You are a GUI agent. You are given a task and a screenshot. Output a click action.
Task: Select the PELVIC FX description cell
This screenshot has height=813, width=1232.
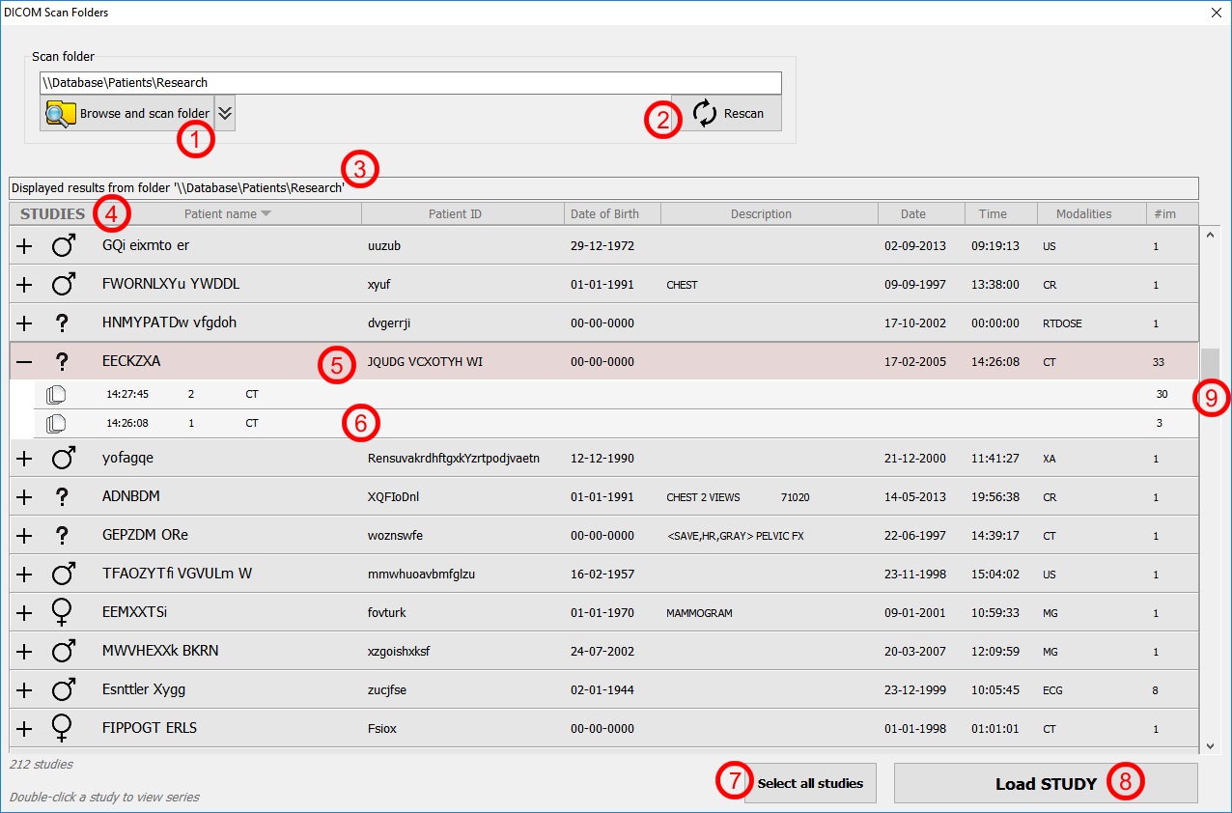(736, 536)
